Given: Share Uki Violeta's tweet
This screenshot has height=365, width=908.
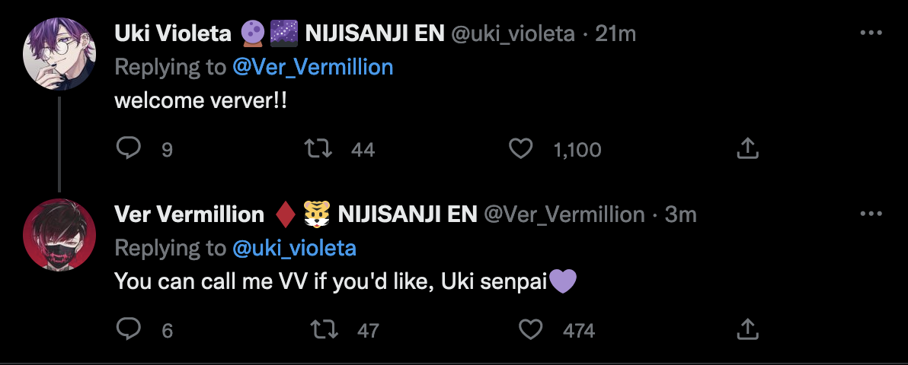Looking at the screenshot, I should [x=747, y=148].
